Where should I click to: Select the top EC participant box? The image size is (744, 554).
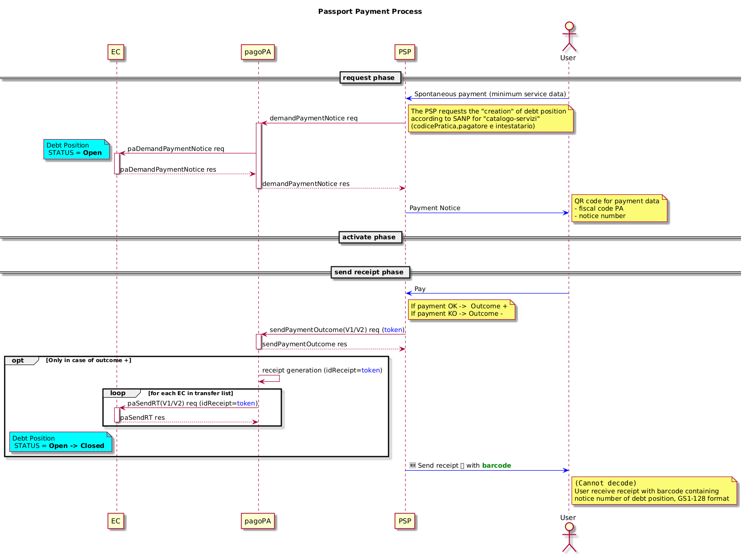(x=116, y=52)
